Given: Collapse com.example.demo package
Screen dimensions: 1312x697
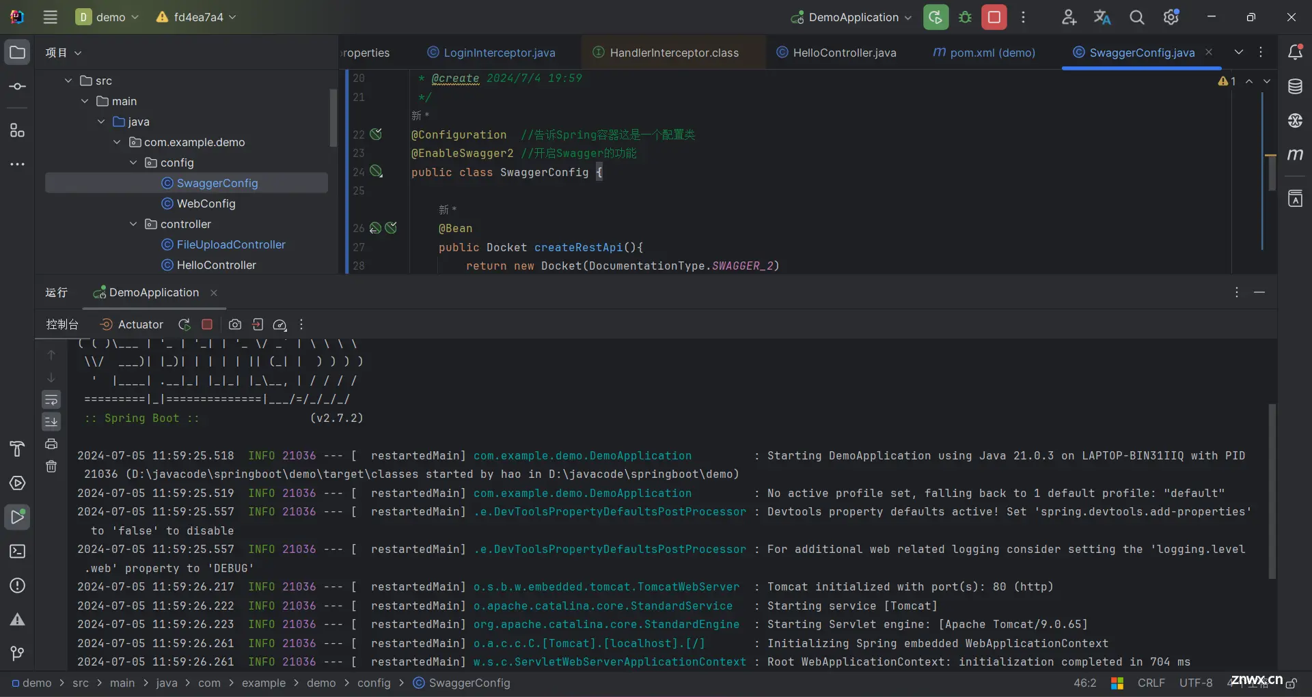Looking at the screenshot, I should (x=117, y=142).
